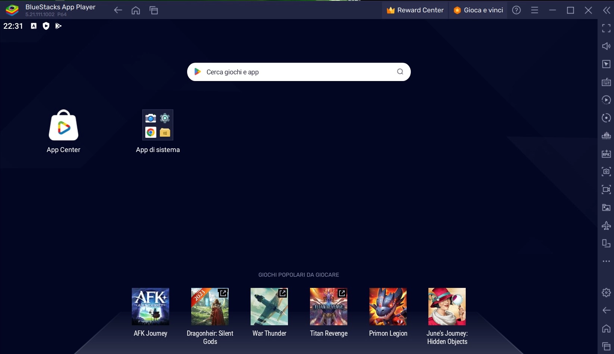Open Dragonheir: Silent Gods game tile
Screen dimensions: 614x354
point(210,306)
